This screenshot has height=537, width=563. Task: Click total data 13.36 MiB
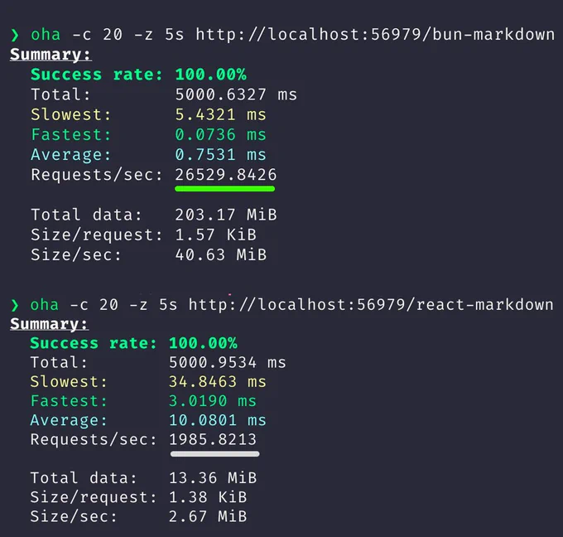coord(213,478)
